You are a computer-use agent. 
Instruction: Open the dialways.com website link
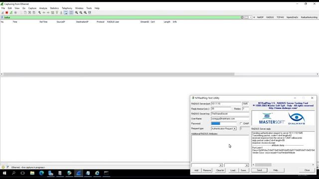[x=283, y=108]
